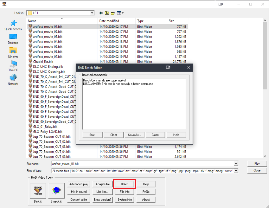Click the file list scrollbar up arrow
269x208 pixels.
pos(265,20)
